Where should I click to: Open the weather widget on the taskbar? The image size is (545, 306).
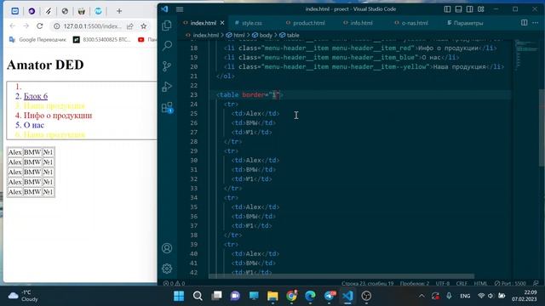pyautogui.click(x=23, y=296)
